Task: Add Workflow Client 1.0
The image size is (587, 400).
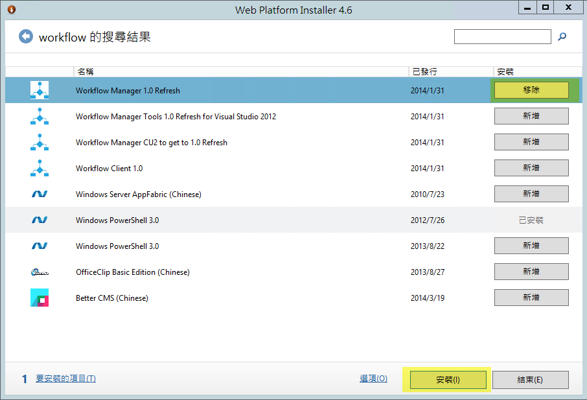Action: coord(531,168)
